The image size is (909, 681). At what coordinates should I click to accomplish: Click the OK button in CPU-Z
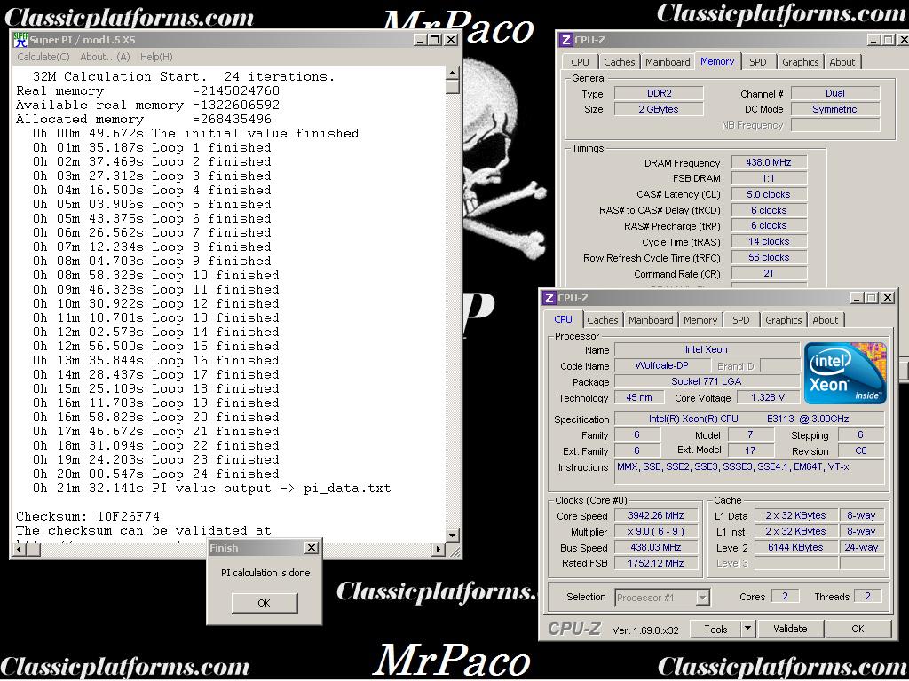tap(858, 629)
